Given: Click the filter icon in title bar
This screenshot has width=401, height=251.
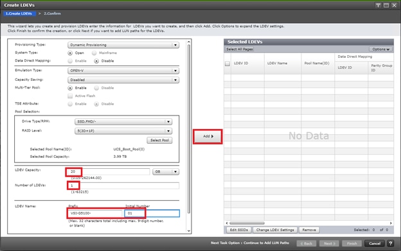Looking at the screenshot, I should [x=378, y=5].
